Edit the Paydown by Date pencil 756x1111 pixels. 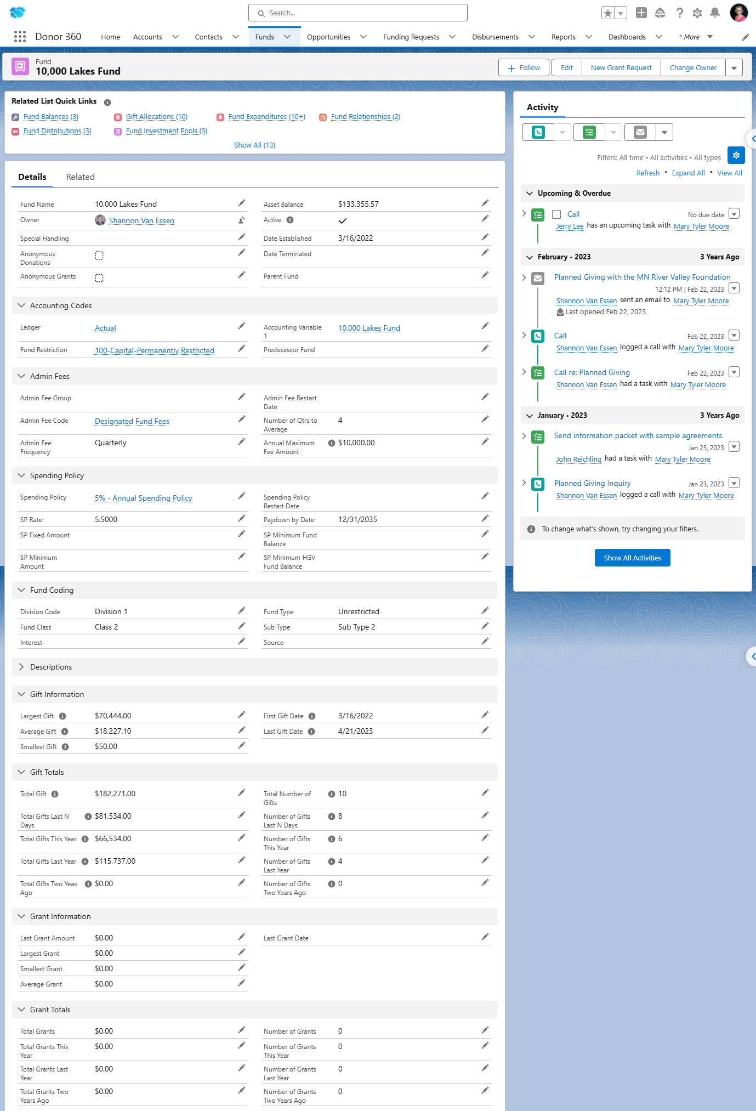point(485,519)
